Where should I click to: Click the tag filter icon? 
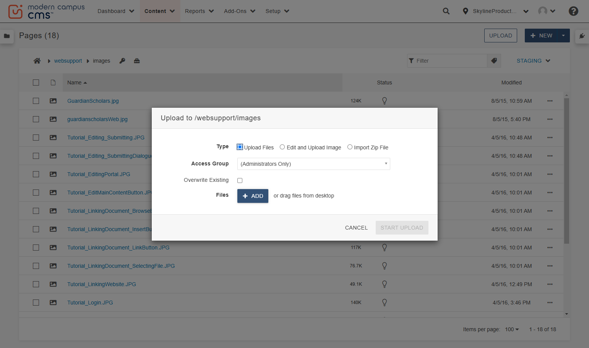tap(494, 61)
